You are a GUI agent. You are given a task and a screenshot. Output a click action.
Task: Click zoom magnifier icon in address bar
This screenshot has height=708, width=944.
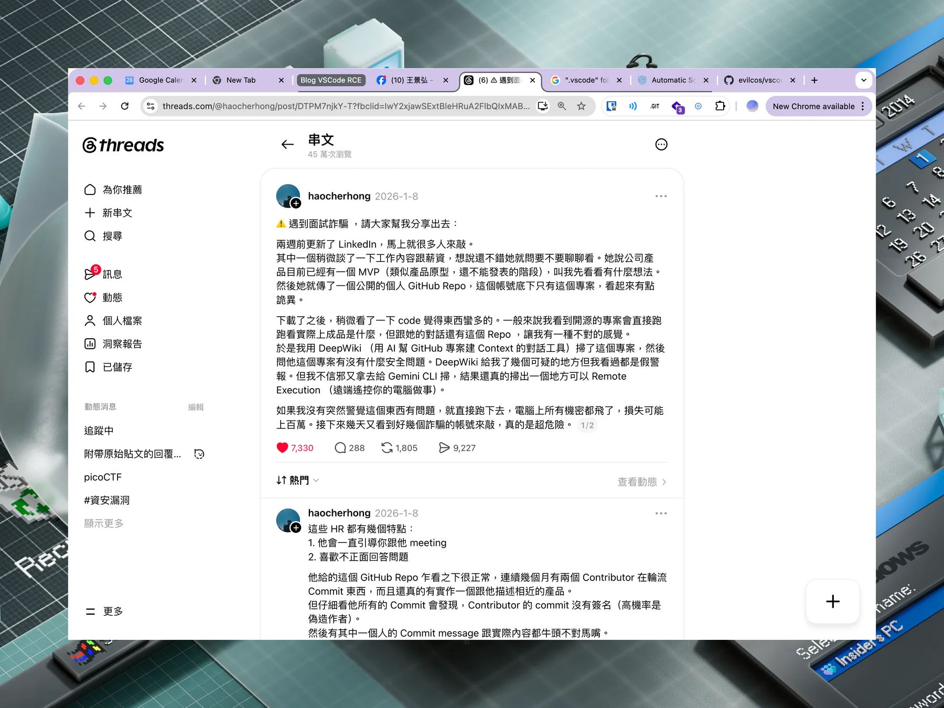coord(562,106)
